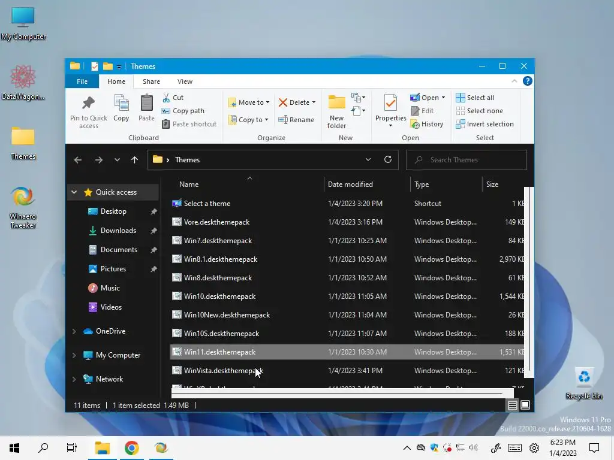Switch to the Home ribbon tab
Viewport: 614px width, 460px height.
(x=116, y=81)
